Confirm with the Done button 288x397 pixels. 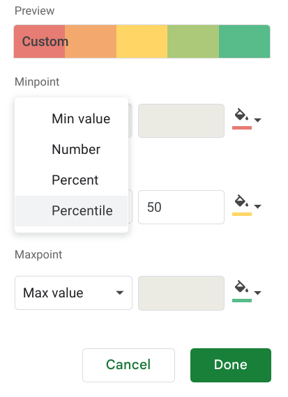(231, 365)
